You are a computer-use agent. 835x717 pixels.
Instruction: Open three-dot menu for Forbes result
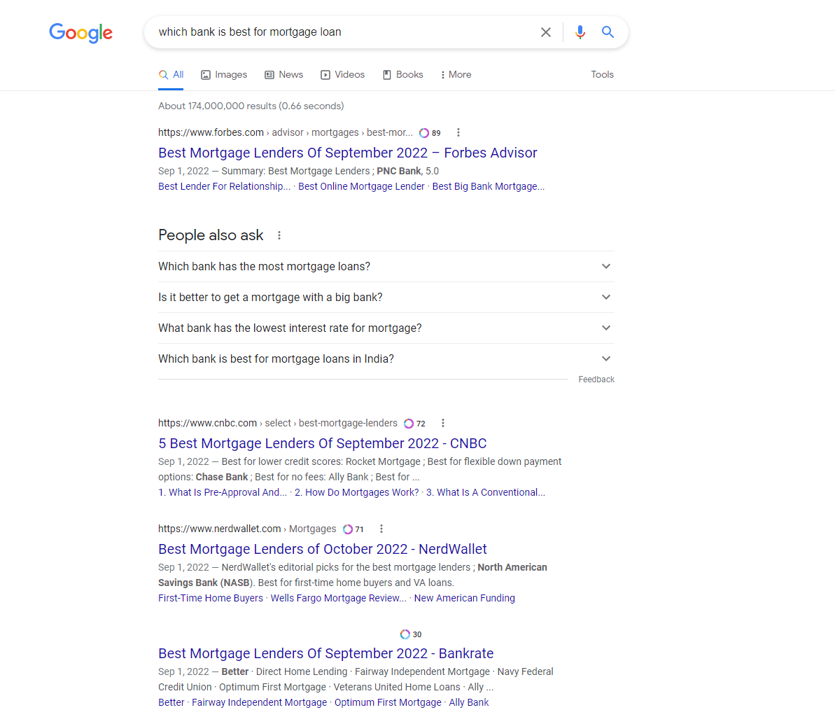[458, 132]
